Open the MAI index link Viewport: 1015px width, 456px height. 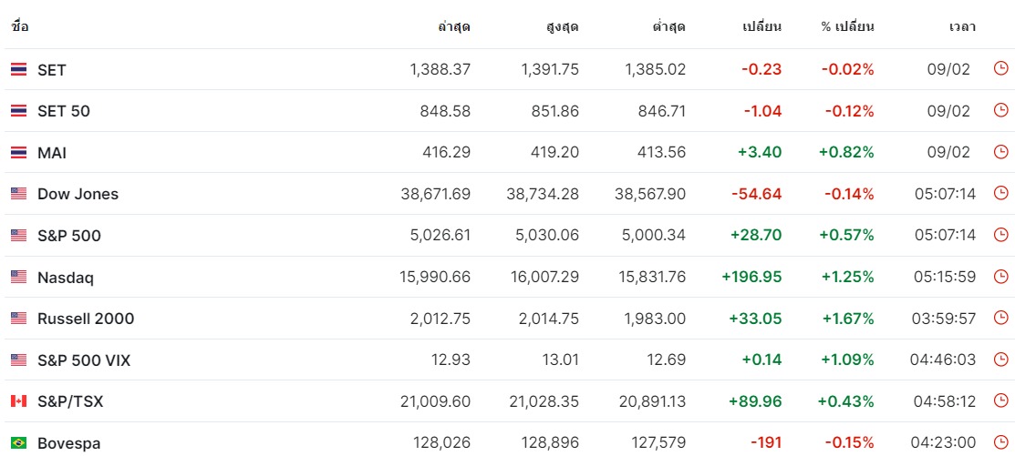[x=52, y=153]
